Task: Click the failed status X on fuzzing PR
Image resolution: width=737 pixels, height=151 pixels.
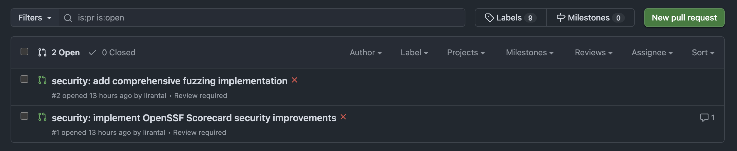Action: 295,80
